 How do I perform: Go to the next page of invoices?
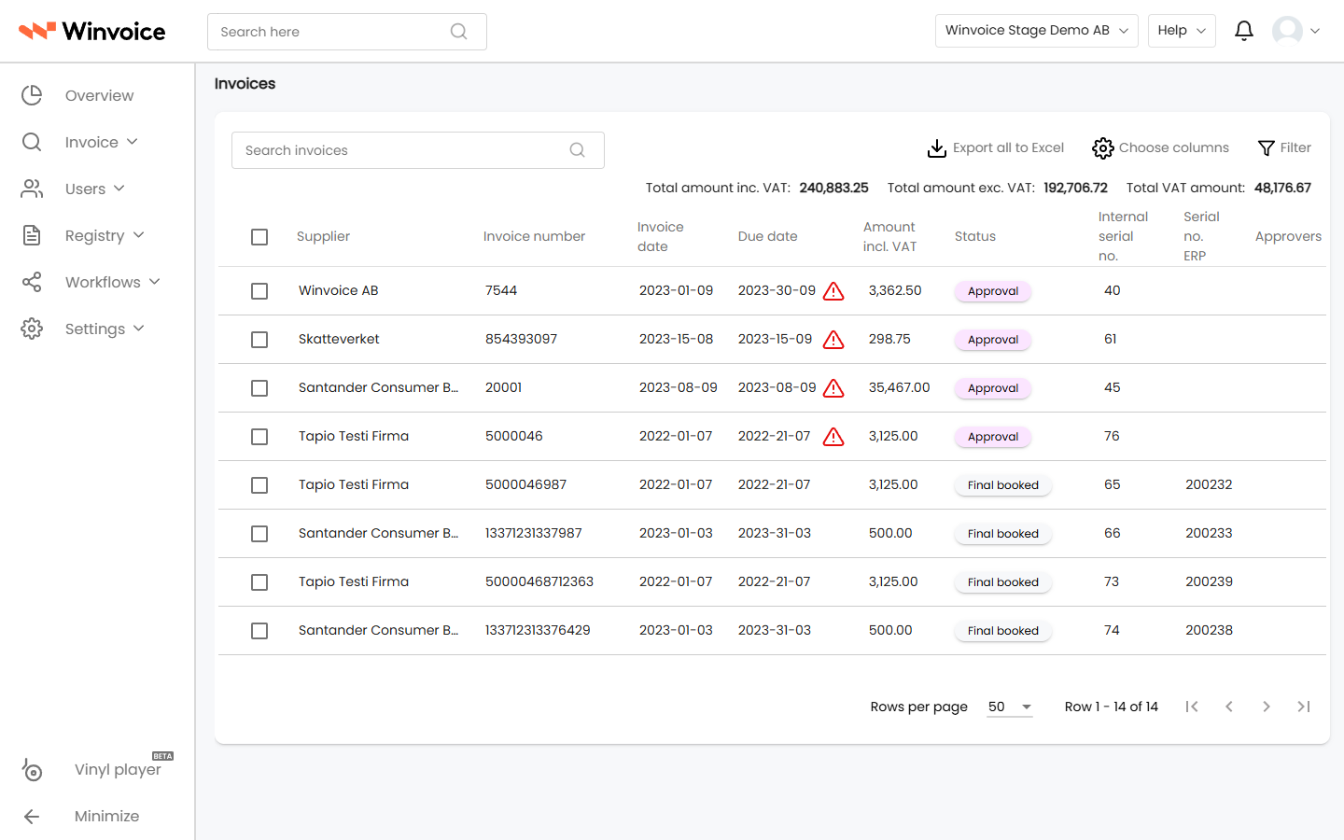(x=1267, y=707)
